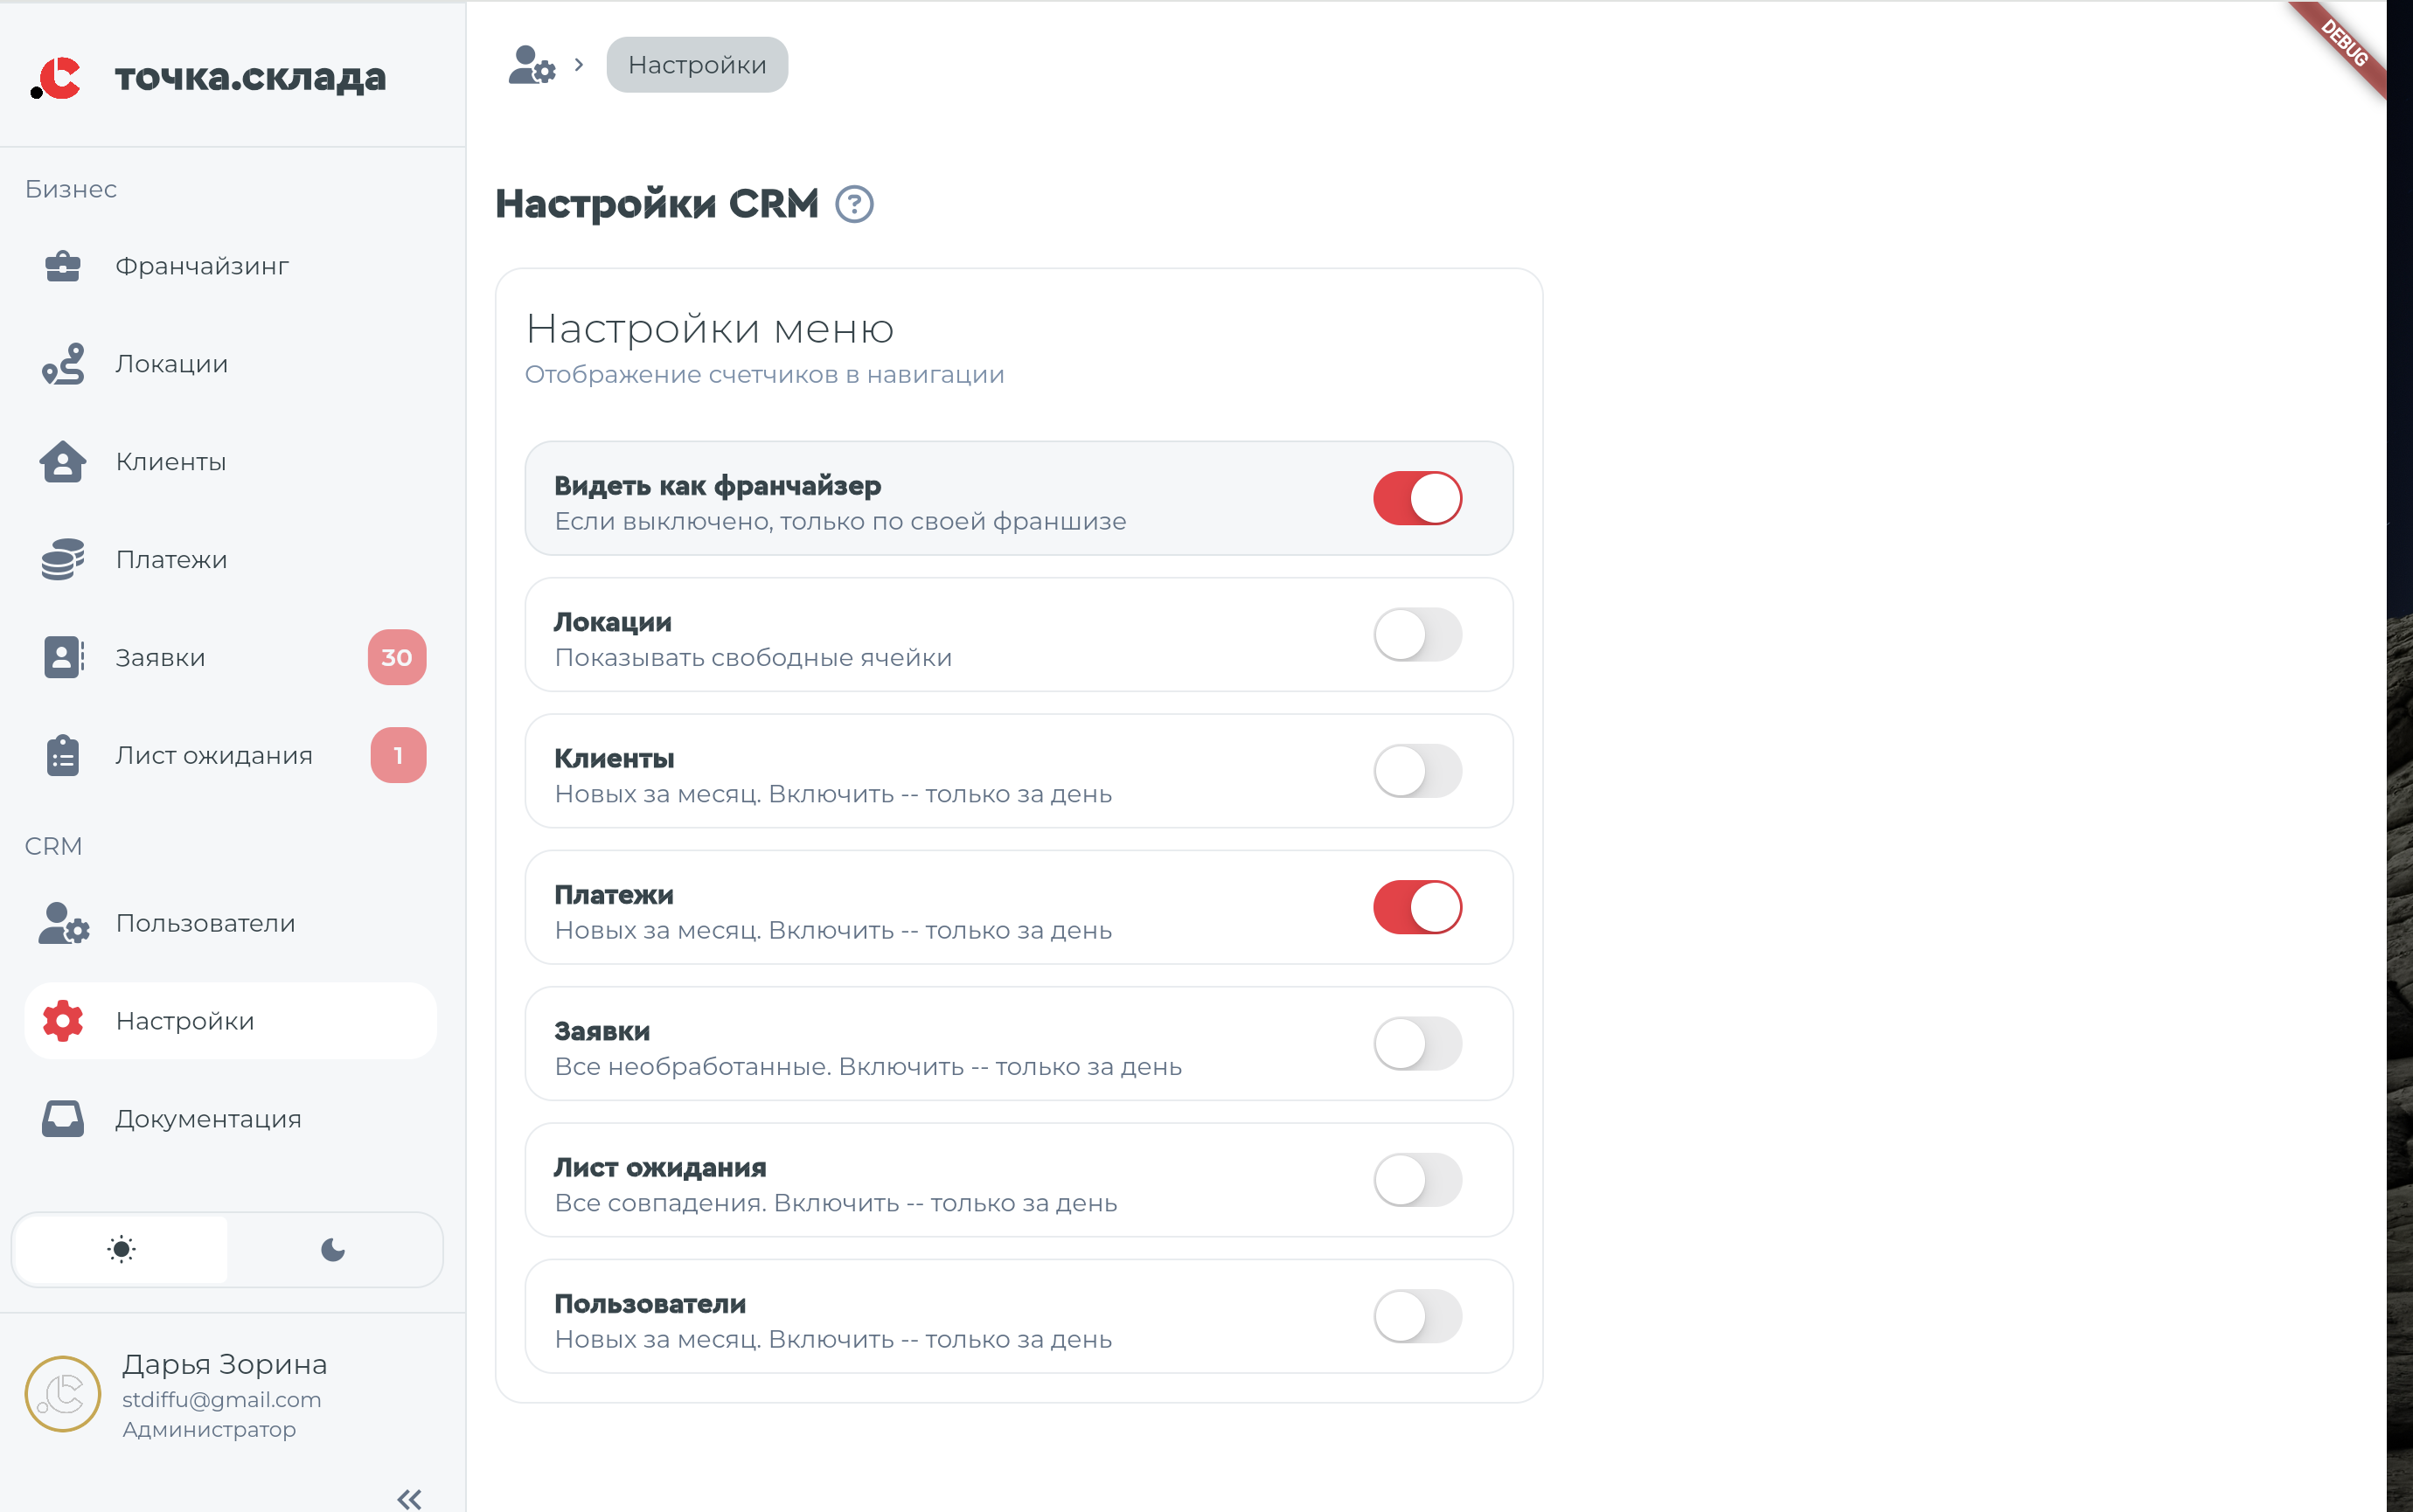Select the Локации map-pin icon in sidebar

62,363
